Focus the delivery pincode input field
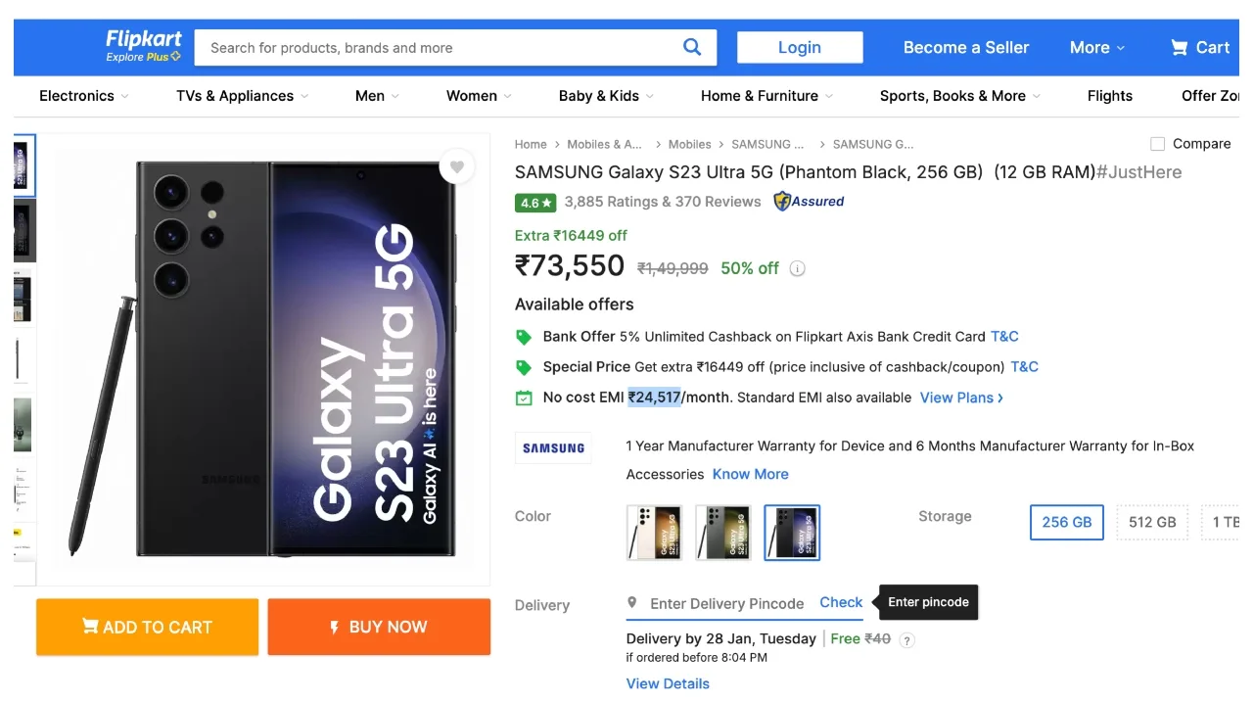This screenshot has height=703, width=1253. (726, 603)
